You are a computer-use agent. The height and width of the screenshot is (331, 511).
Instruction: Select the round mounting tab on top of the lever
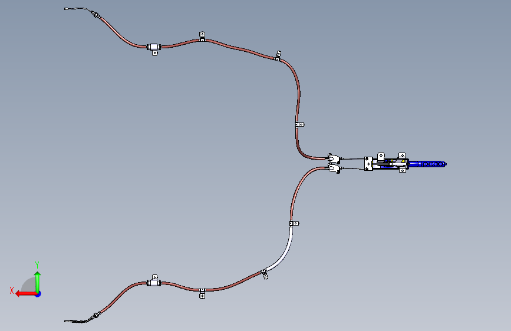point(381,156)
